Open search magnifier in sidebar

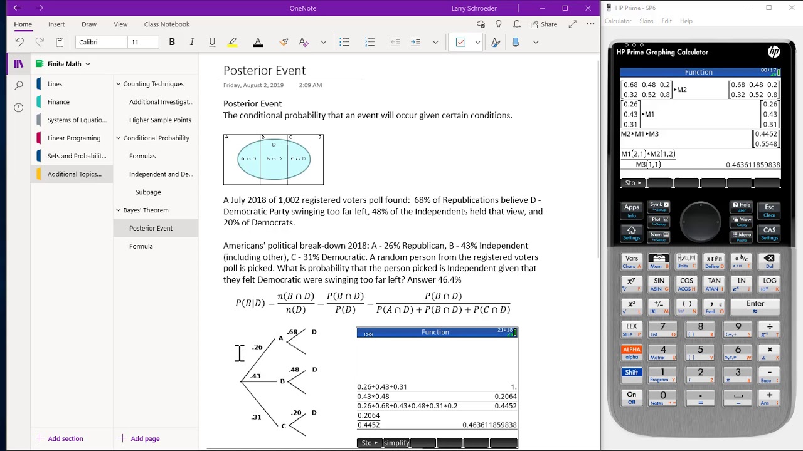19,85
